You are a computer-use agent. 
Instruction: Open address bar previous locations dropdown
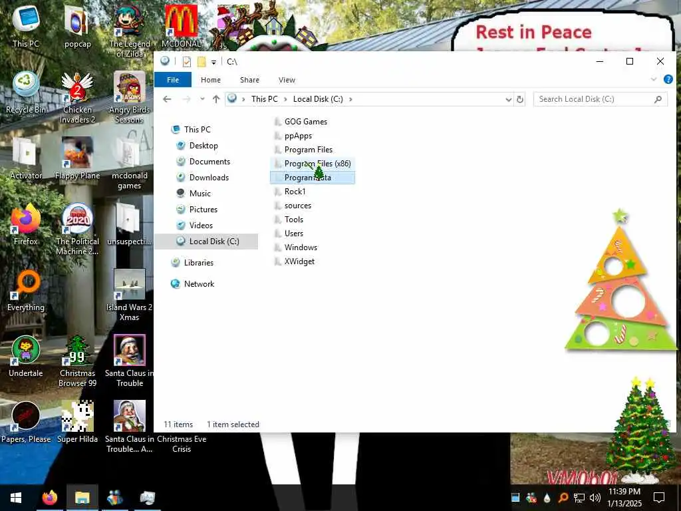tap(508, 100)
